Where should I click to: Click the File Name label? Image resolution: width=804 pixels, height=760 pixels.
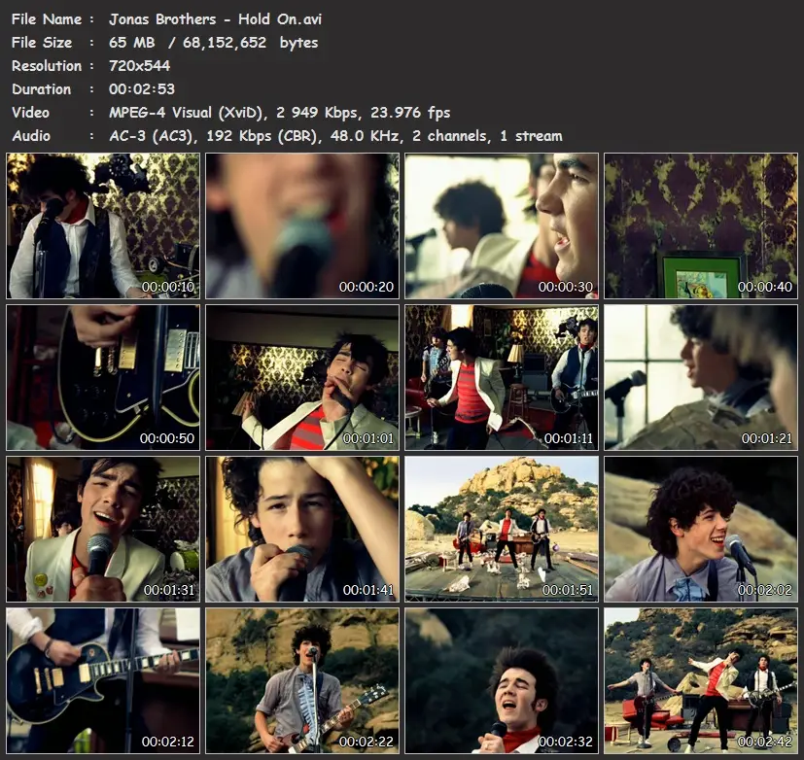click(47, 19)
